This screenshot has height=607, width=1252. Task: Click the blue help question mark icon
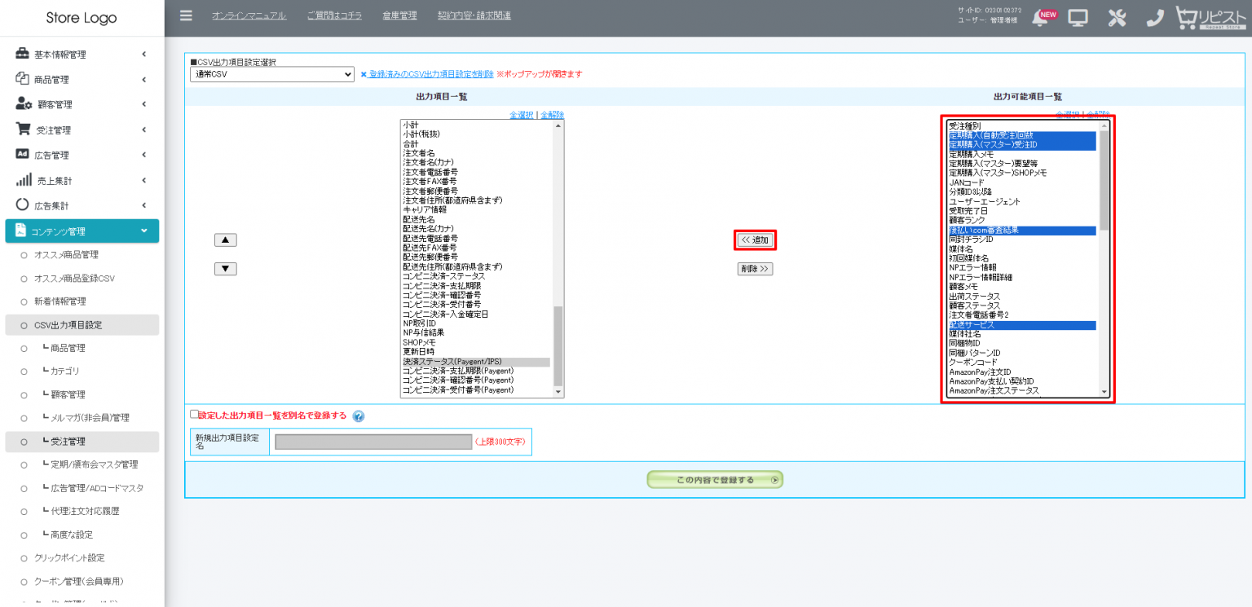[359, 416]
